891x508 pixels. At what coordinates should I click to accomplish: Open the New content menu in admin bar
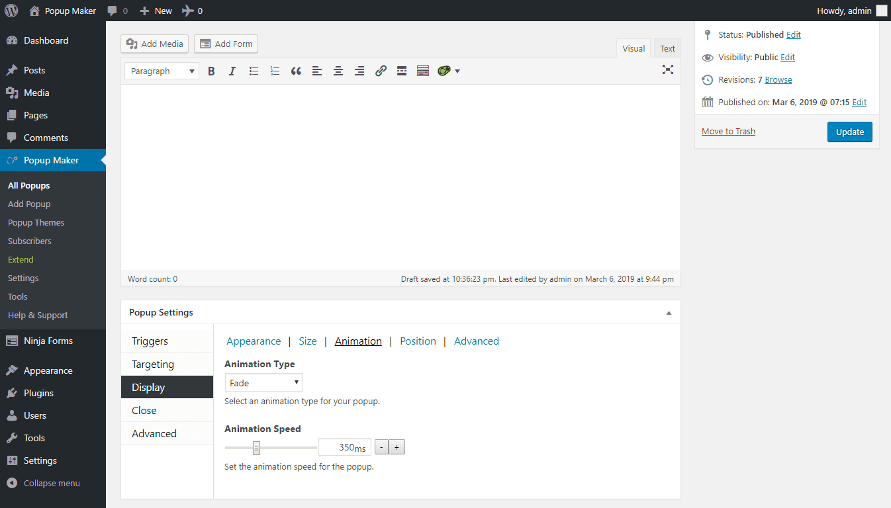(156, 11)
